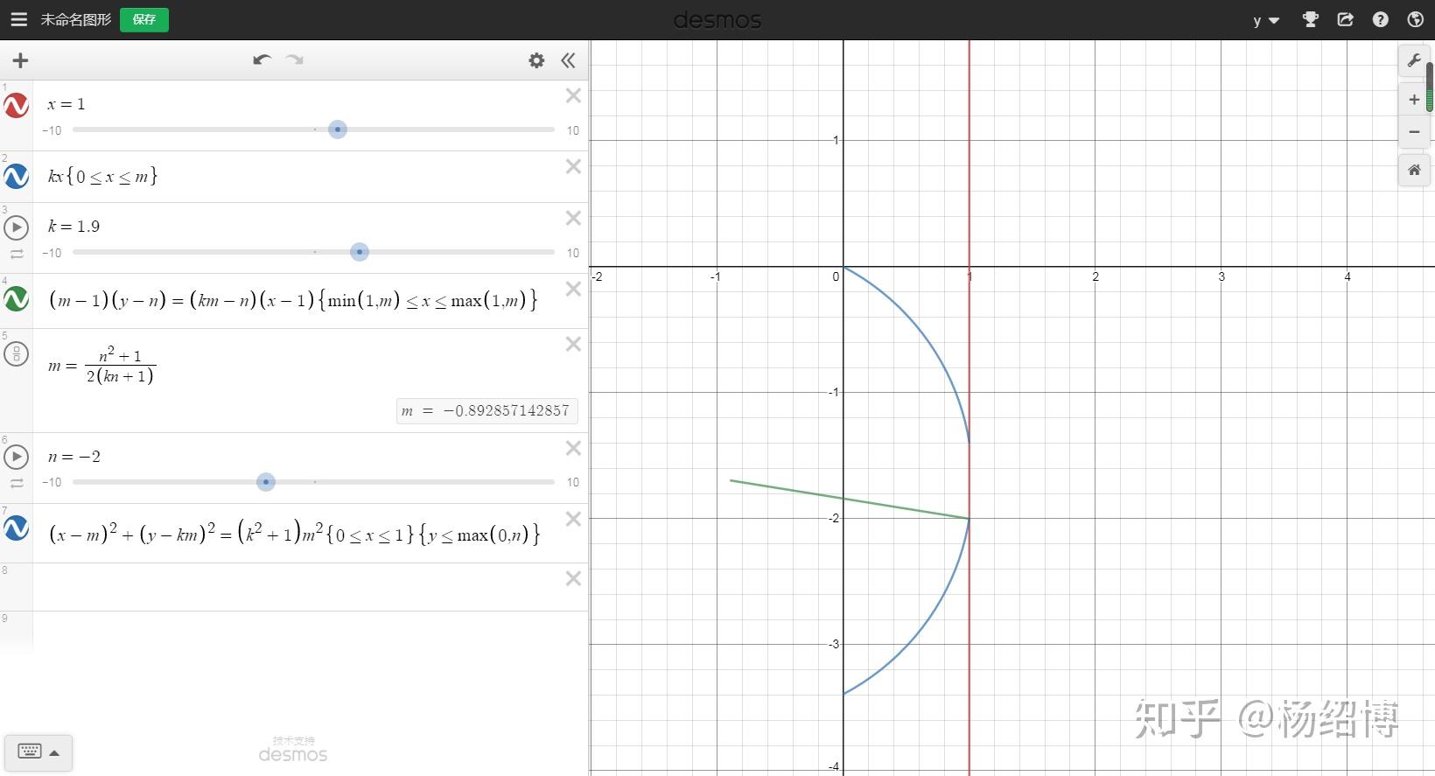Click the green line segment on graph
The width and height of the screenshot is (1435, 776).
(x=850, y=500)
